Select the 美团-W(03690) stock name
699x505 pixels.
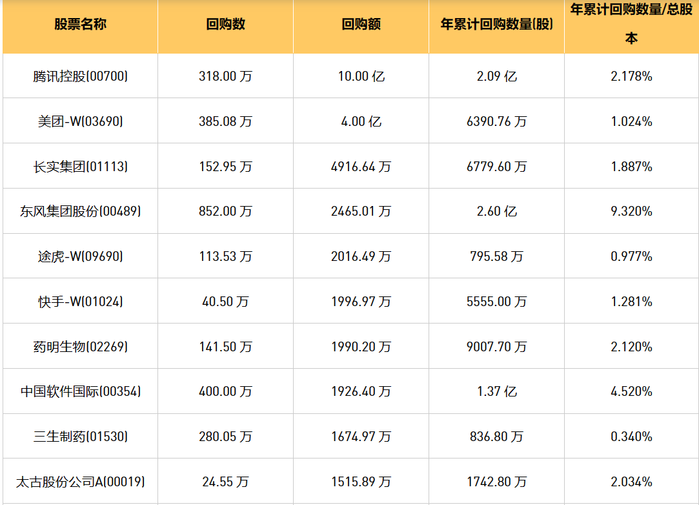point(81,121)
